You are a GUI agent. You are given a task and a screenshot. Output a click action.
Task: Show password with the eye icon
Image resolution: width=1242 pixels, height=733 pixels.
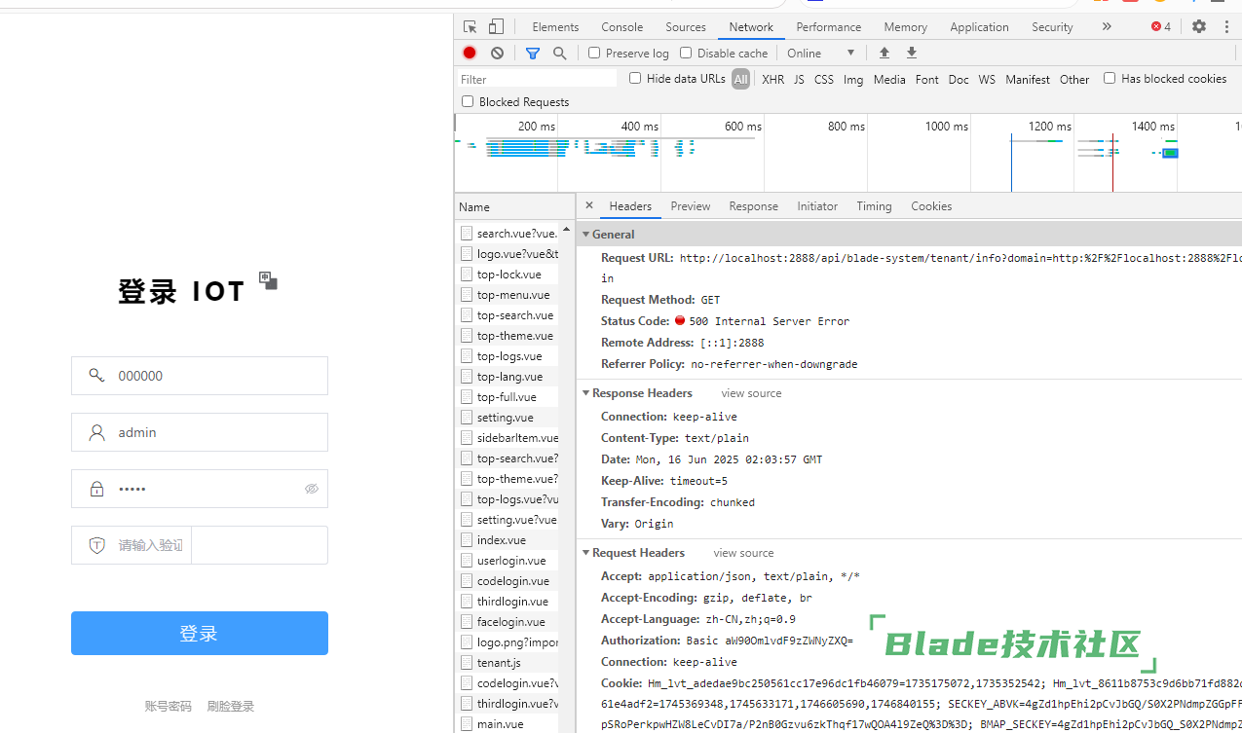(x=312, y=489)
